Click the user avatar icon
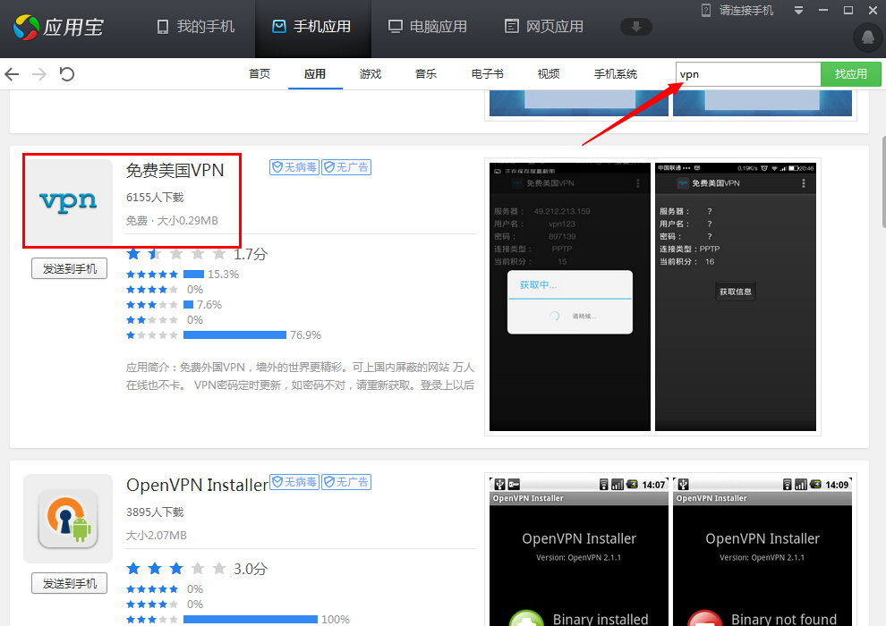 [868, 38]
